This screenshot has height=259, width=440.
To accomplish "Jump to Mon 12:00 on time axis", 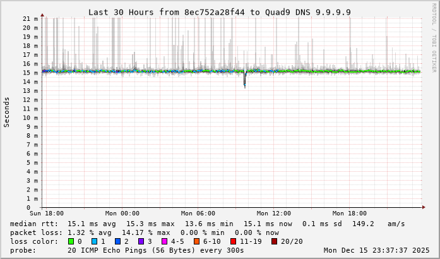I will point(273,214).
